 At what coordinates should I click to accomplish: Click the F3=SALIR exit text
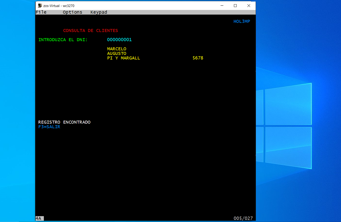tap(49, 127)
